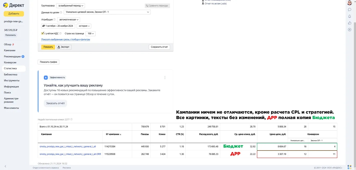The width and height of the screenshot is (356, 170).
Task: Open Кампании in the left menu
Action: tap(10, 50)
